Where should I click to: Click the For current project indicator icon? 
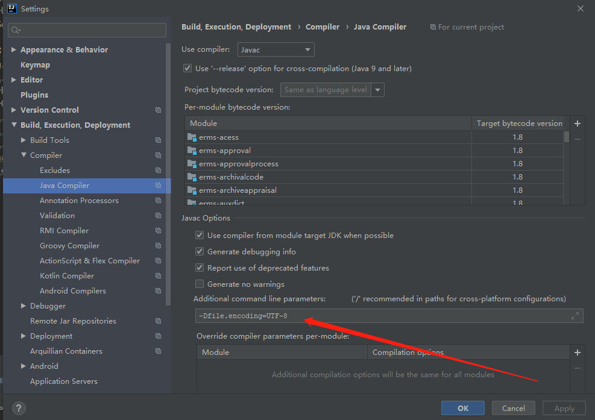coord(433,27)
